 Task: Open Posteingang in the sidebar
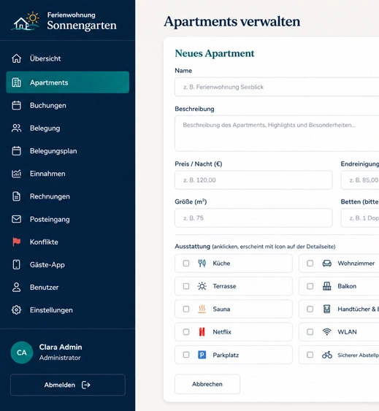click(x=68, y=219)
